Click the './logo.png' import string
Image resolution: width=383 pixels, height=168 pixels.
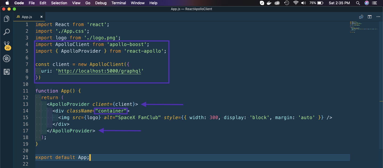pos(101,38)
